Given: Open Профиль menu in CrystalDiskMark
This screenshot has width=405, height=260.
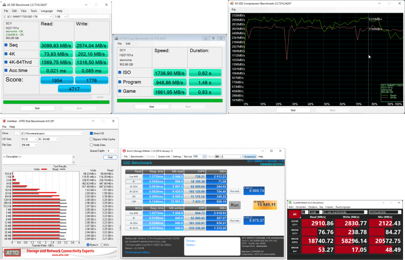Looking at the screenshot, I should pyautogui.click(x=312, y=207).
